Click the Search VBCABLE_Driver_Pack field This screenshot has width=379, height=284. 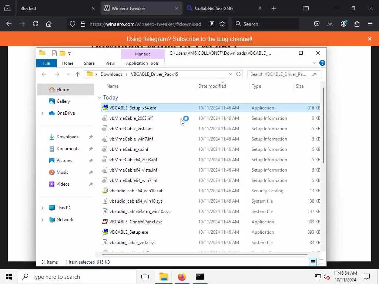[x=284, y=74]
